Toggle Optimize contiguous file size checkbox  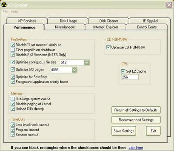click(x=13, y=62)
